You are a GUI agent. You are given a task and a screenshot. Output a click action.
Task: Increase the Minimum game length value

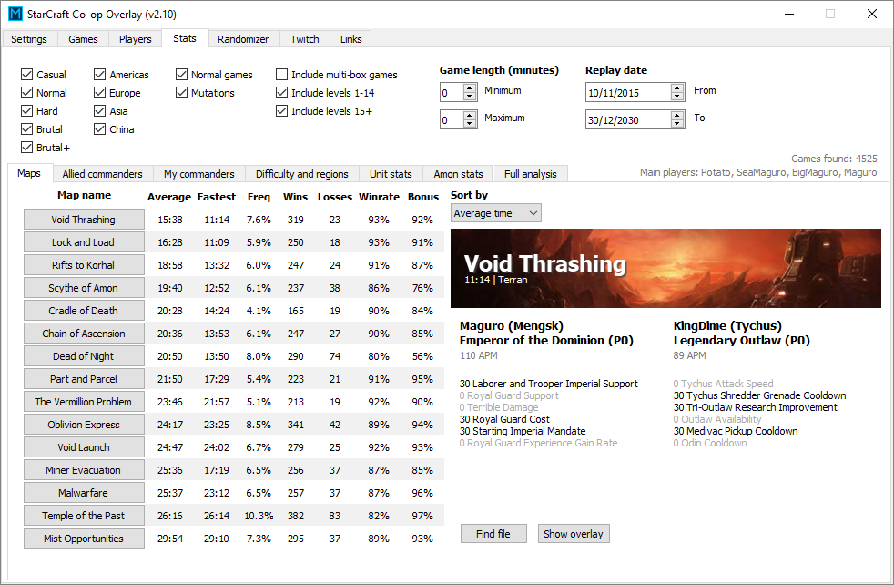(x=470, y=87)
